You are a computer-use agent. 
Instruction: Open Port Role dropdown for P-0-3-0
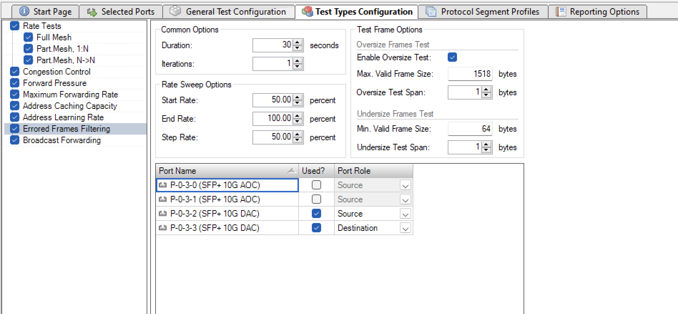point(405,186)
